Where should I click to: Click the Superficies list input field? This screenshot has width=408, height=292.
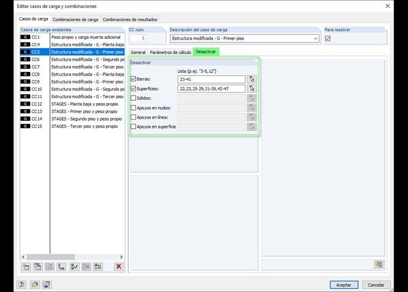click(212, 89)
